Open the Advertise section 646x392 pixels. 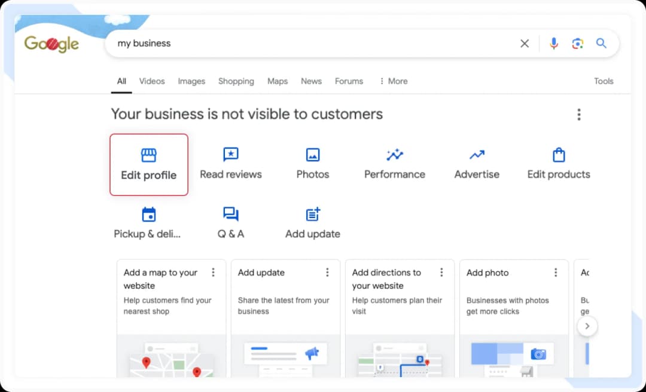coord(477,161)
